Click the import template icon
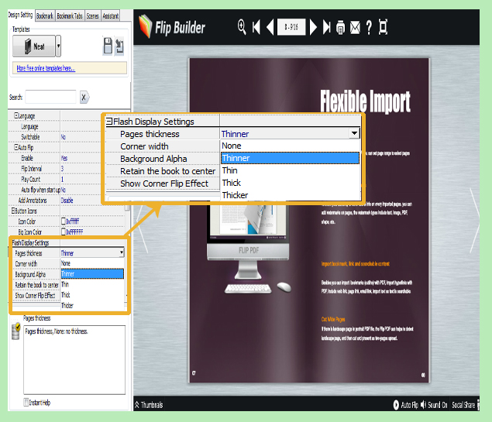 point(119,46)
